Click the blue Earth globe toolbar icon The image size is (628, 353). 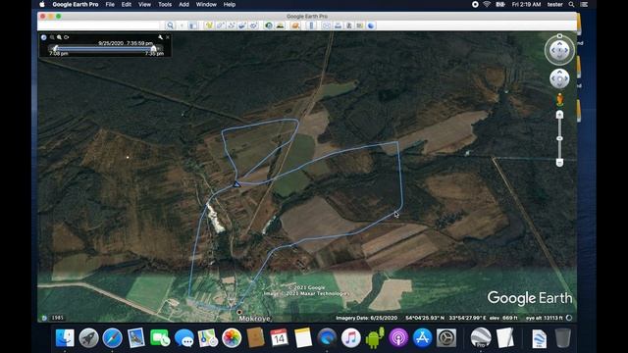pos(371,25)
